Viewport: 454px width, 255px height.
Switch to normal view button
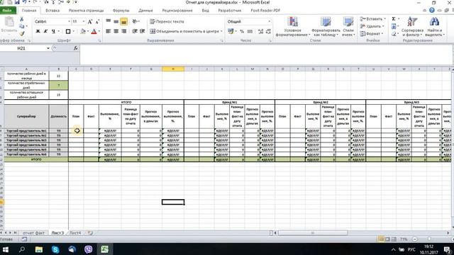click(x=381, y=239)
